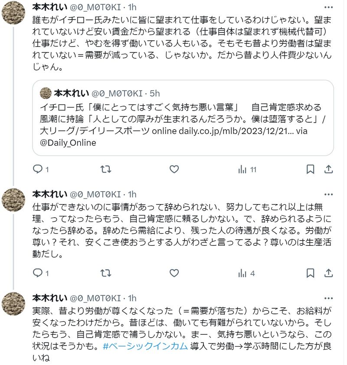Open more options for first tweet
Screen dimensions: 347x365
329,8
